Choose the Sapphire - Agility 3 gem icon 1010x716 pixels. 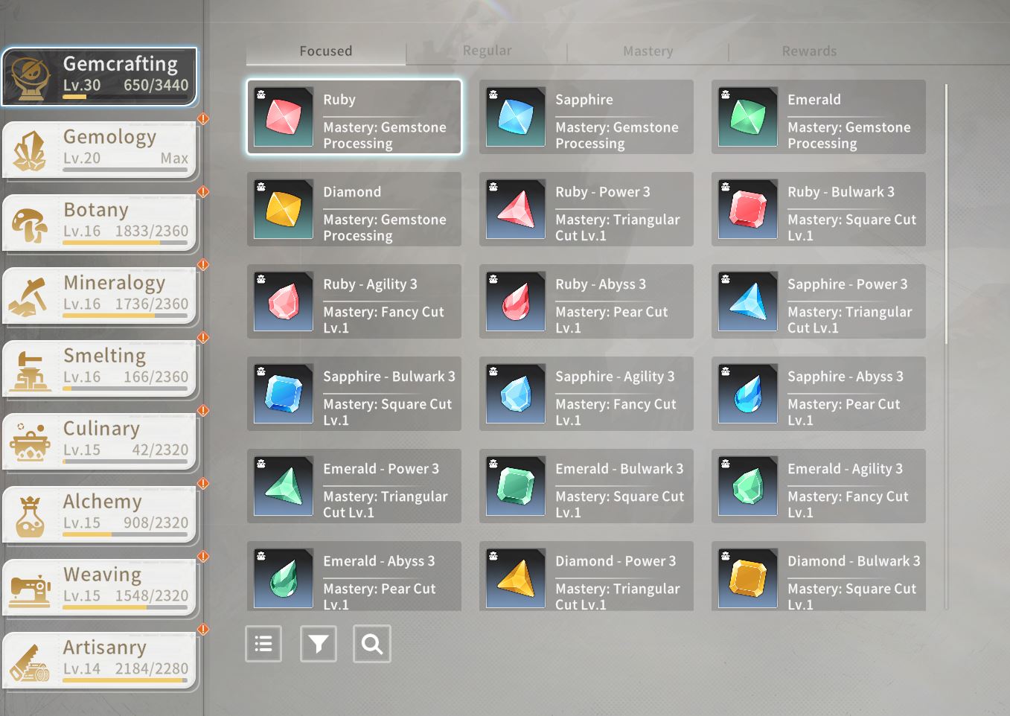pos(515,394)
